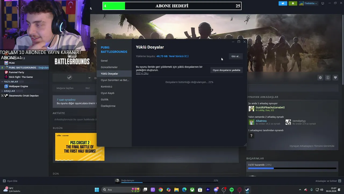The width and height of the screenshot is (344, 194).
Task: Open Task View from taskbar
Action: (145, 190)
